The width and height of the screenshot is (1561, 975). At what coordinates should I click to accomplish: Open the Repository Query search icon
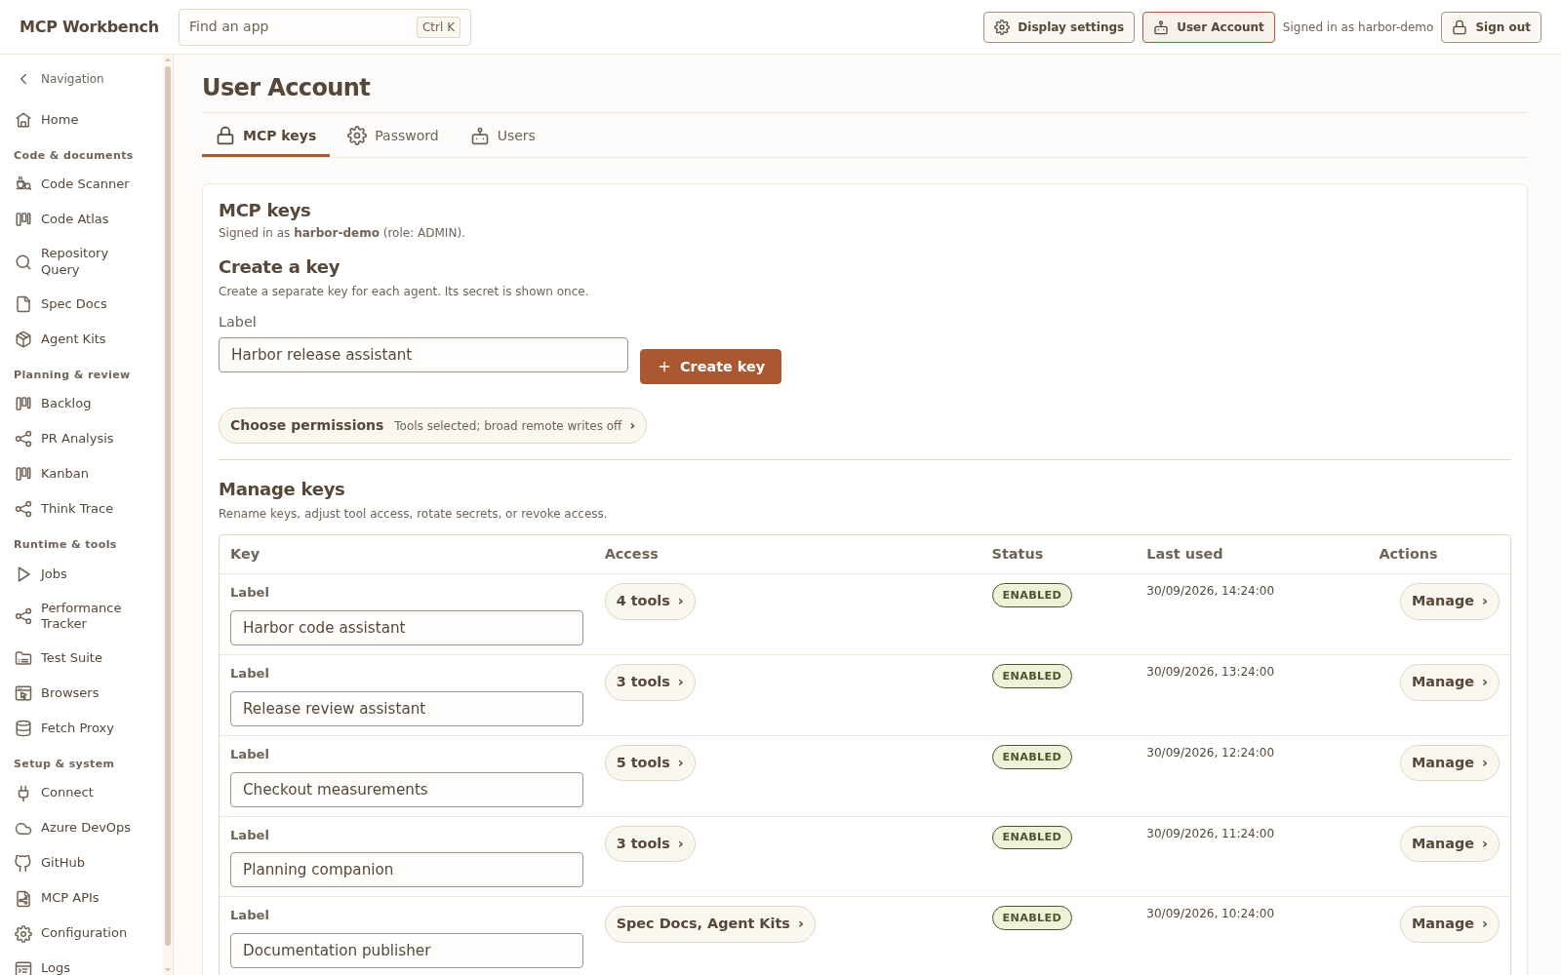coord(23,261)
